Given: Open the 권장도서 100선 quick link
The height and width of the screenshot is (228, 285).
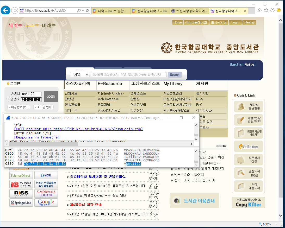Looking at the screenshot, I should coord(248,173).
